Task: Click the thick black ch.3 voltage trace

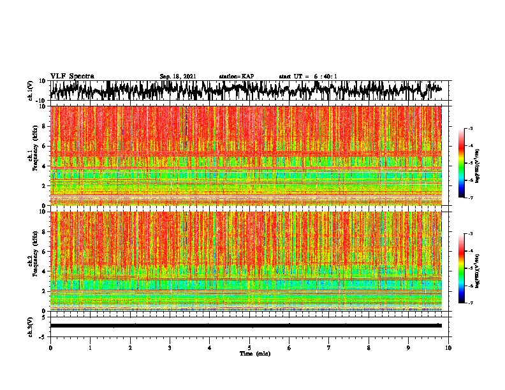Action: [246, 326]
